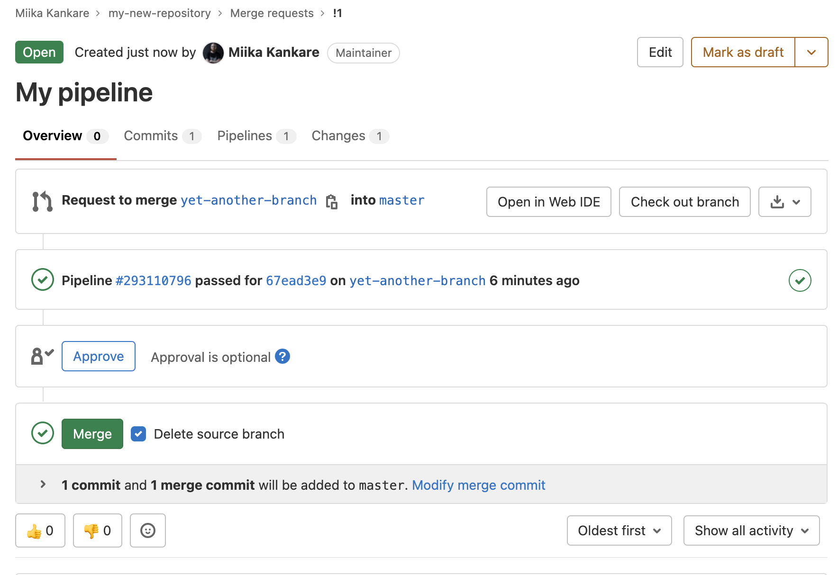This screenshot has height=575, width=838.
Task: Open the Modify merge commit link
Action: click(478, 485)
